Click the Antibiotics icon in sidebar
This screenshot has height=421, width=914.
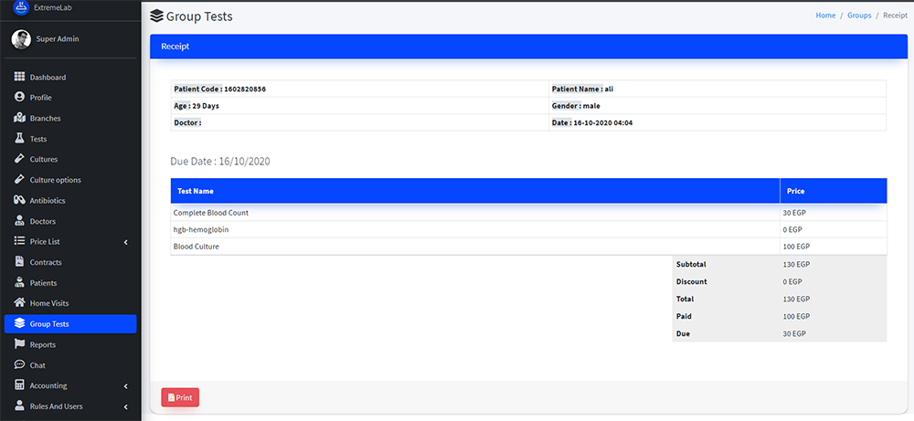click(x=19, y=200)
